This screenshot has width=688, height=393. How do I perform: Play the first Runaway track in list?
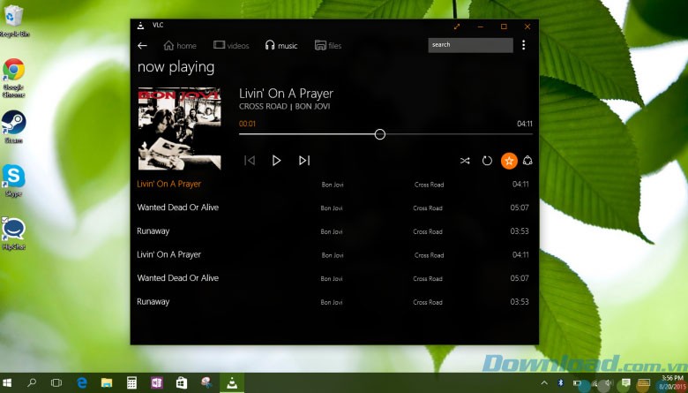pyautogui.click(x=153, y=231)
